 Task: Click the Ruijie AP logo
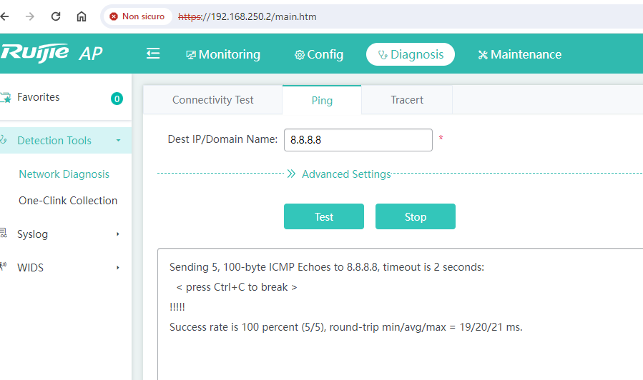pos(51,54)
